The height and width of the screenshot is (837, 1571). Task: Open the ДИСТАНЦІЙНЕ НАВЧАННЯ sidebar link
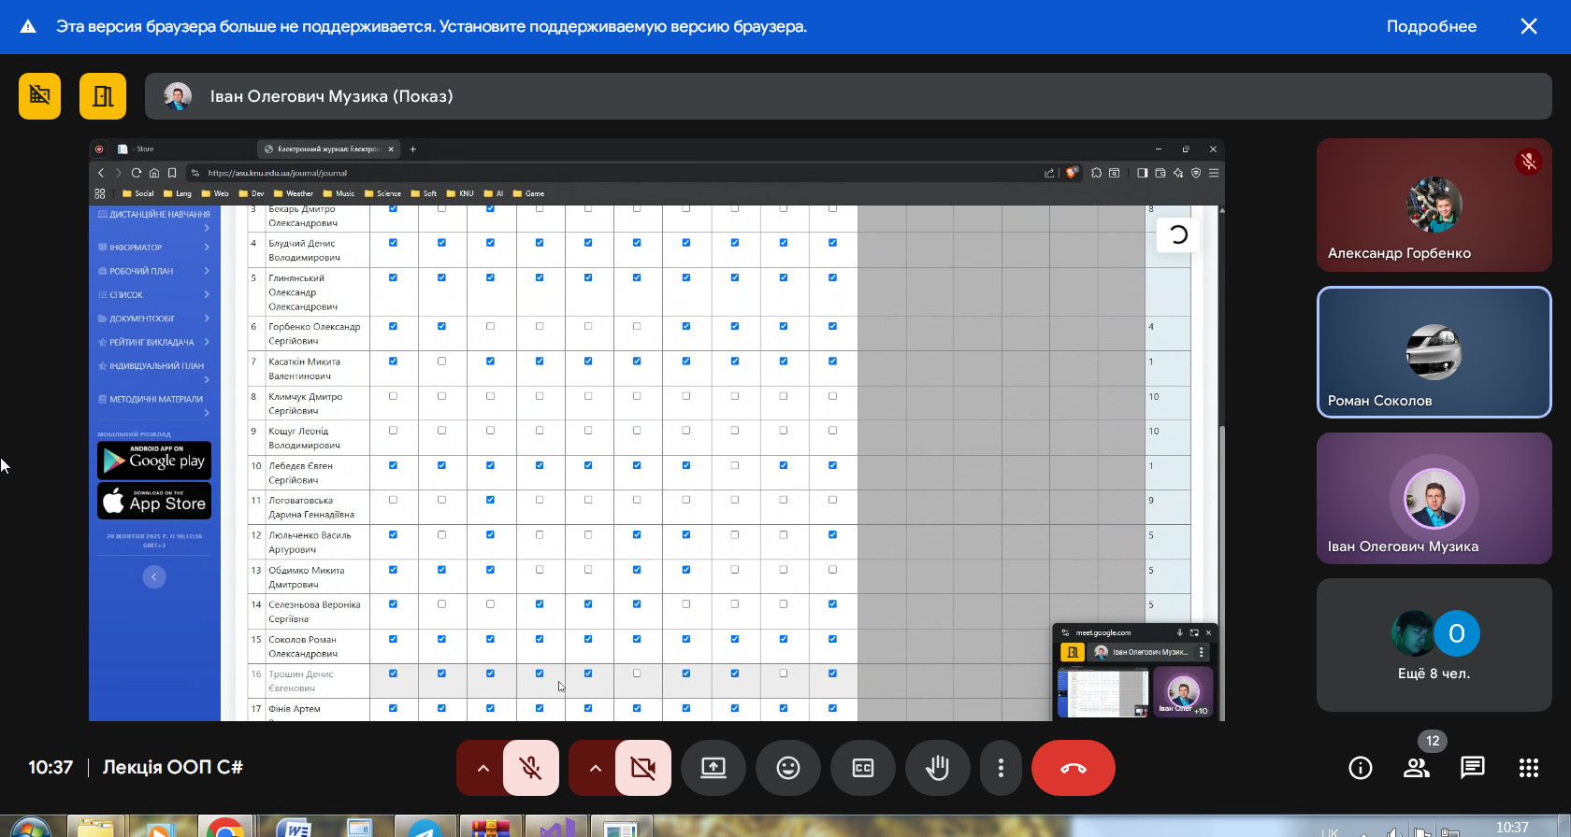click(x=154, y=220)
